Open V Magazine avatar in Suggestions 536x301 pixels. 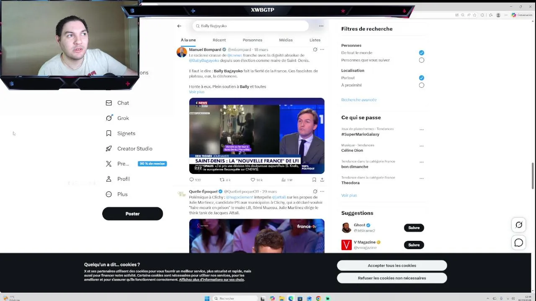point(346,245)
